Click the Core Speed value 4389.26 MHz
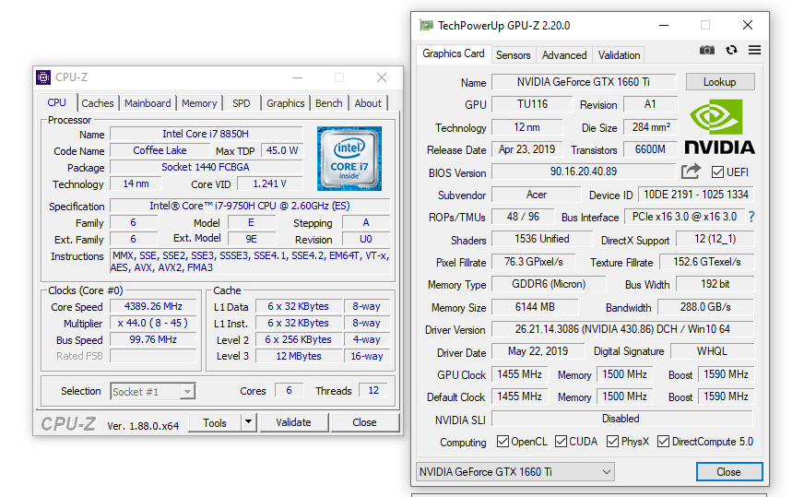The width and height of the screenshot is (804, 497). pos(153,306)
